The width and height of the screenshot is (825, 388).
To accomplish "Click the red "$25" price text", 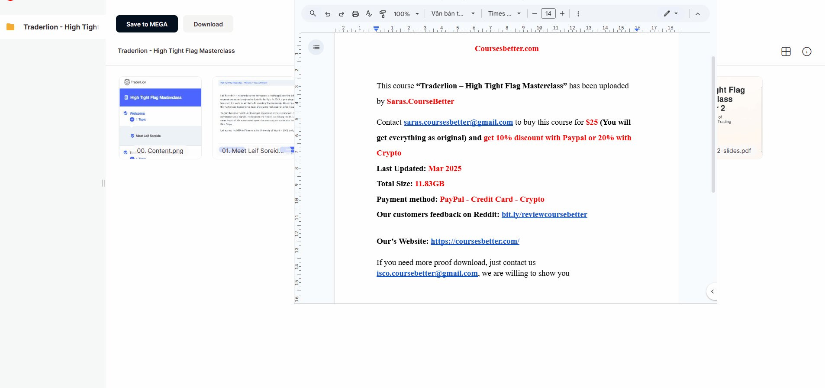I will 592,122.
